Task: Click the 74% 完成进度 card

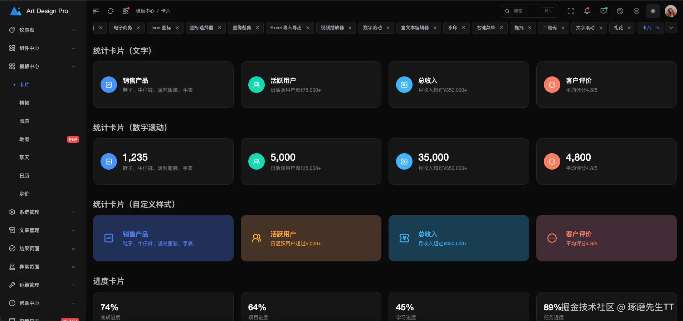Action: coord(163,306)
